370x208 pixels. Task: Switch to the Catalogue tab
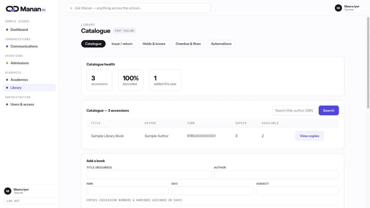(x=93, y=44)
